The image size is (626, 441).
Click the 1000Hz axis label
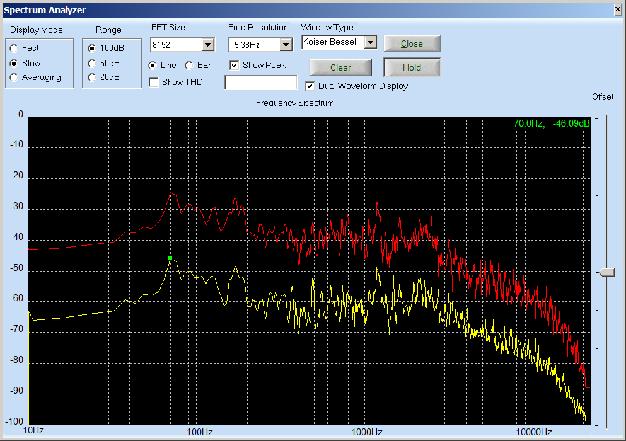point(367,432)
